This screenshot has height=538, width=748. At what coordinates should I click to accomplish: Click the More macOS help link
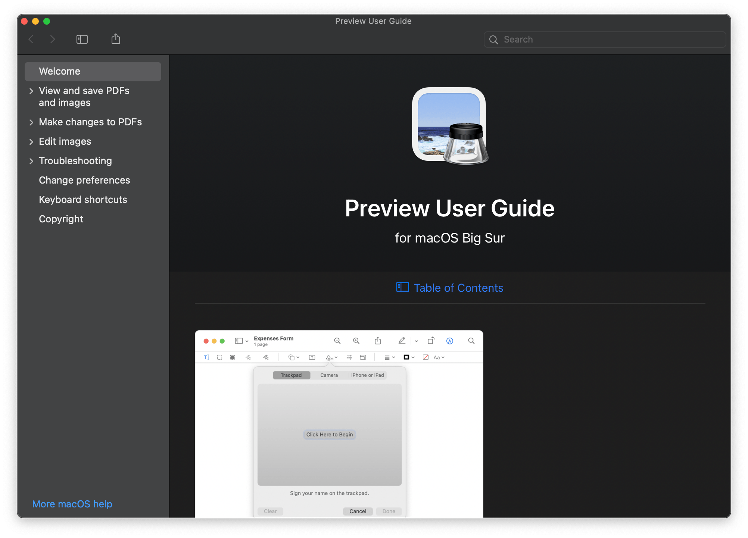click(72, 504)
